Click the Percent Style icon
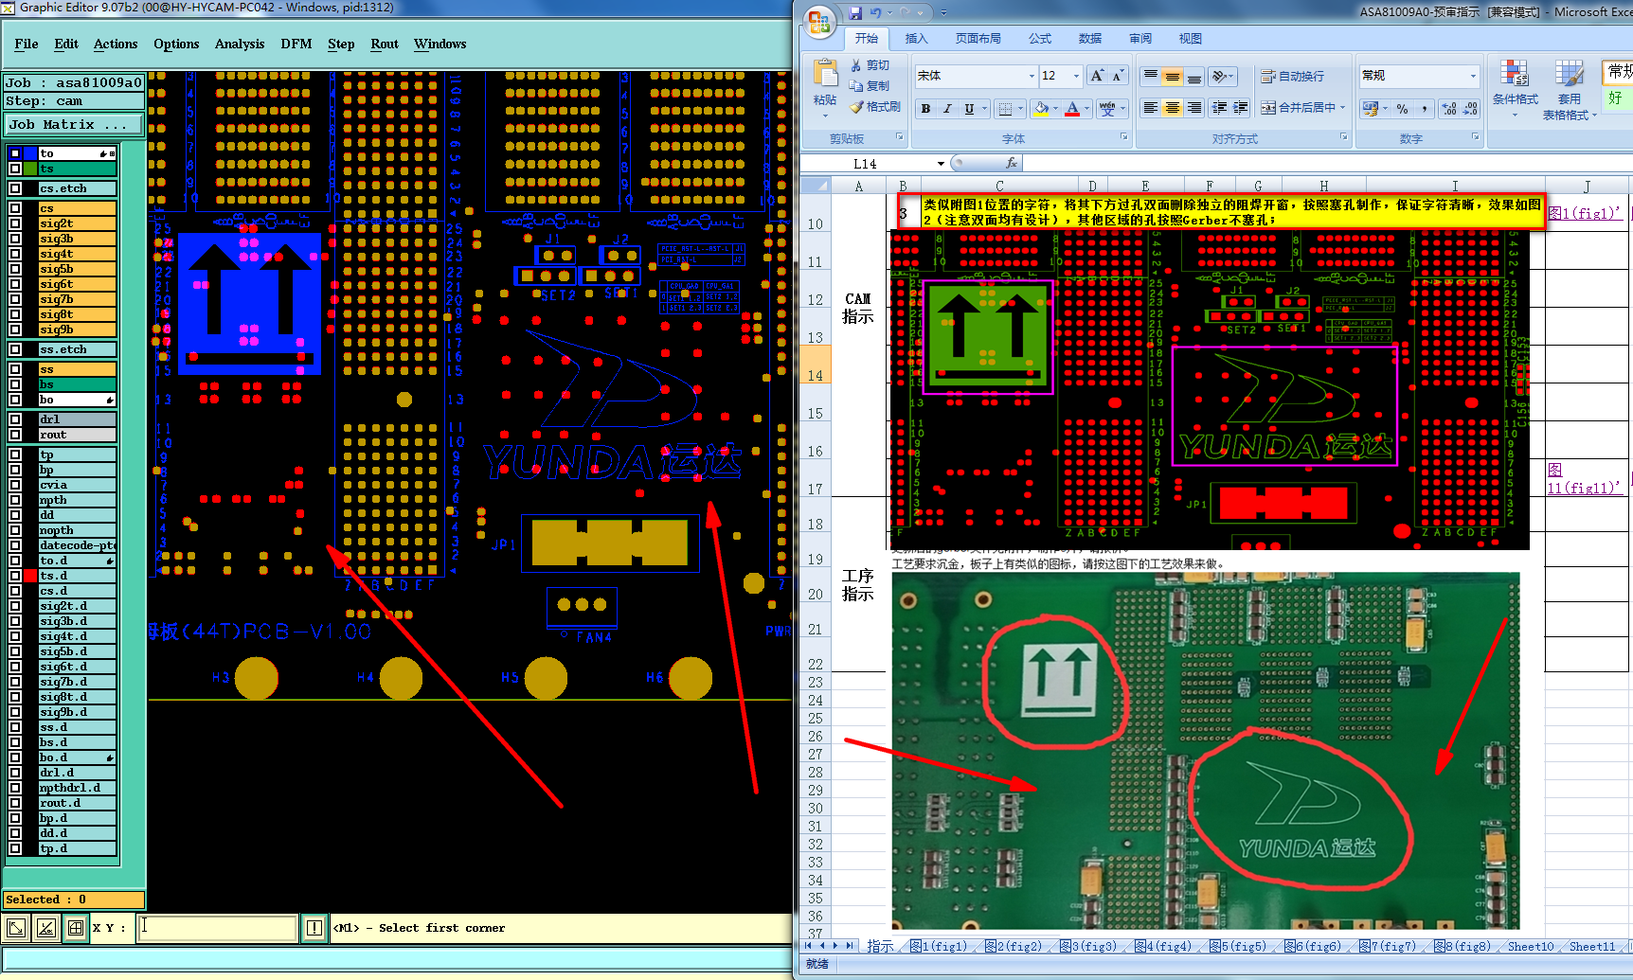 (1403, 109)
